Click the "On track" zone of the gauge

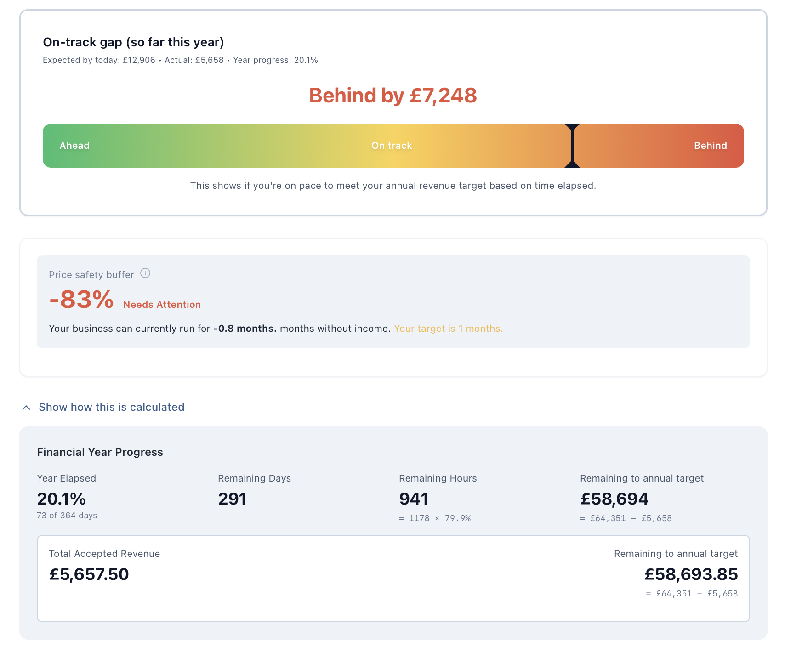click(392, 145)
